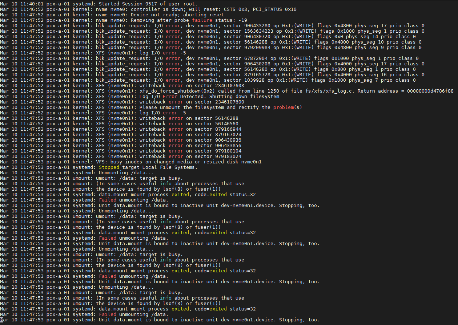Click 'Stopped target Local File Systems.' line
Image resolution: width=458 pixels, height=325 pixels.
coord(148,167)
